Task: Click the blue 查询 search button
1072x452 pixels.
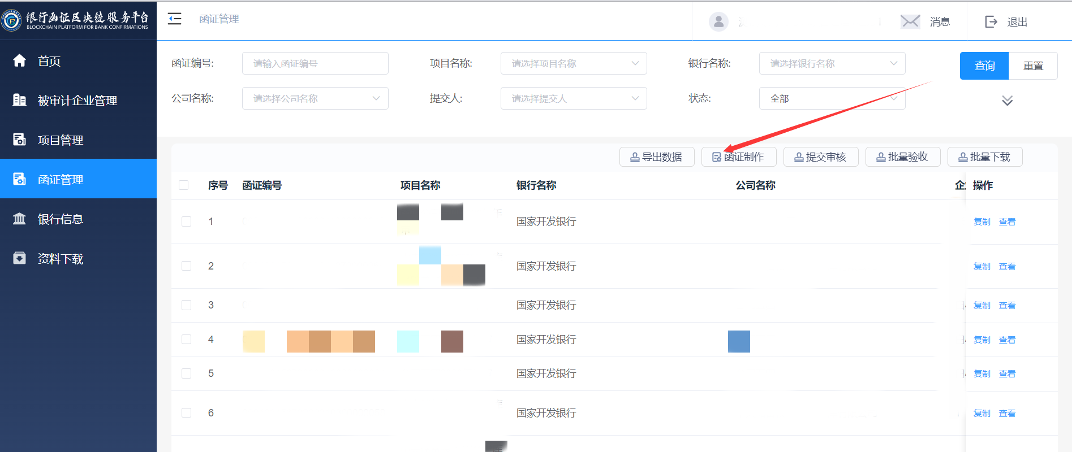Action: click(984, 66)
